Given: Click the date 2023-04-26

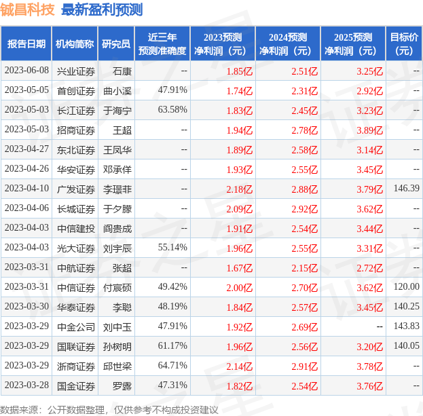Looking at the screenshot, I should (26, 169).
